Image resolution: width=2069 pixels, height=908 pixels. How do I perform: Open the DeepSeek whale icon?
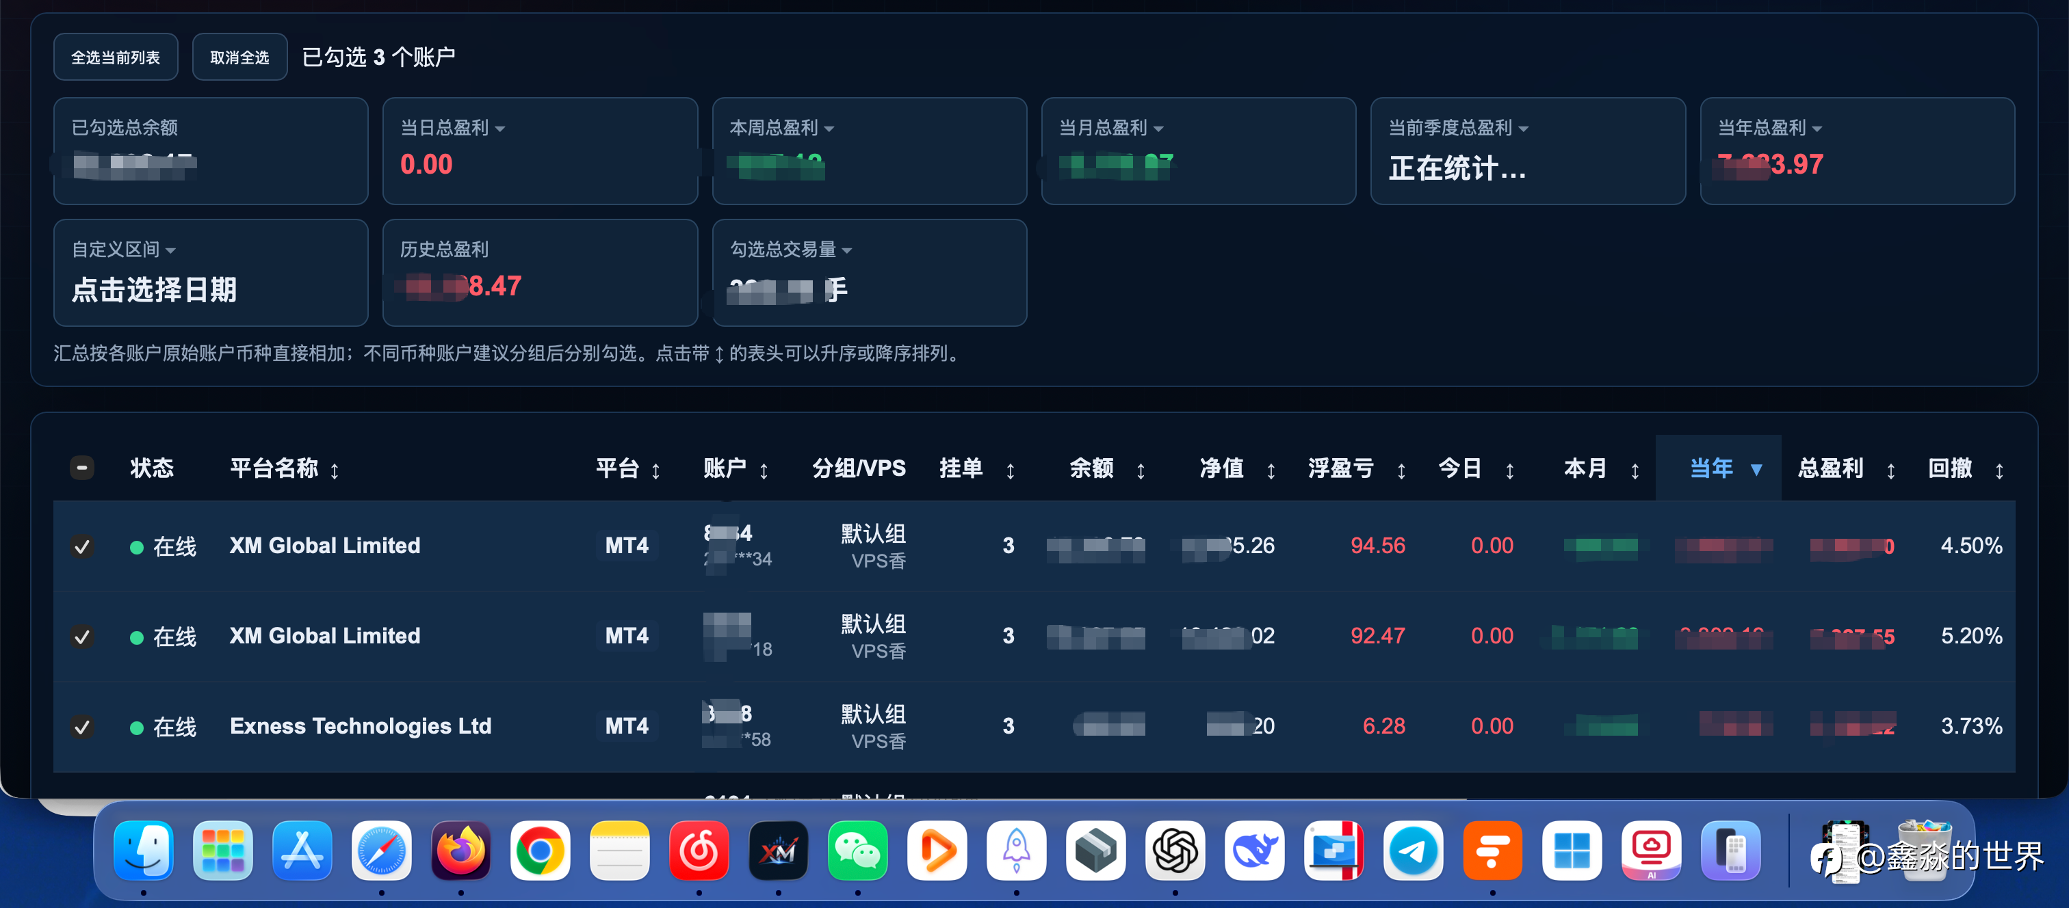point(1255,850)
